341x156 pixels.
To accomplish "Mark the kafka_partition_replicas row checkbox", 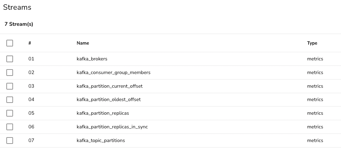I will 10,113.
